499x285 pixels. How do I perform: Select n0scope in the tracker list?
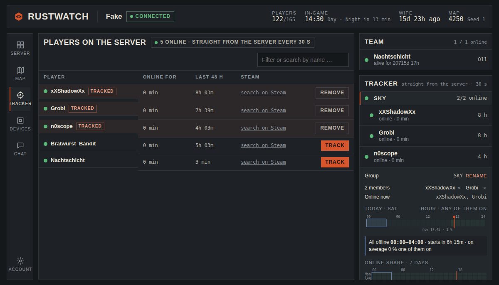point(426,157)
